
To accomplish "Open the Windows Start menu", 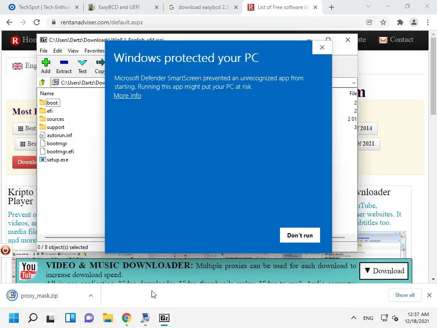I will coord(14,318).
